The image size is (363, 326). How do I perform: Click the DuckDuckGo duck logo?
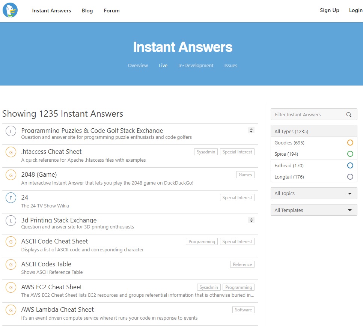click(10, 11)
